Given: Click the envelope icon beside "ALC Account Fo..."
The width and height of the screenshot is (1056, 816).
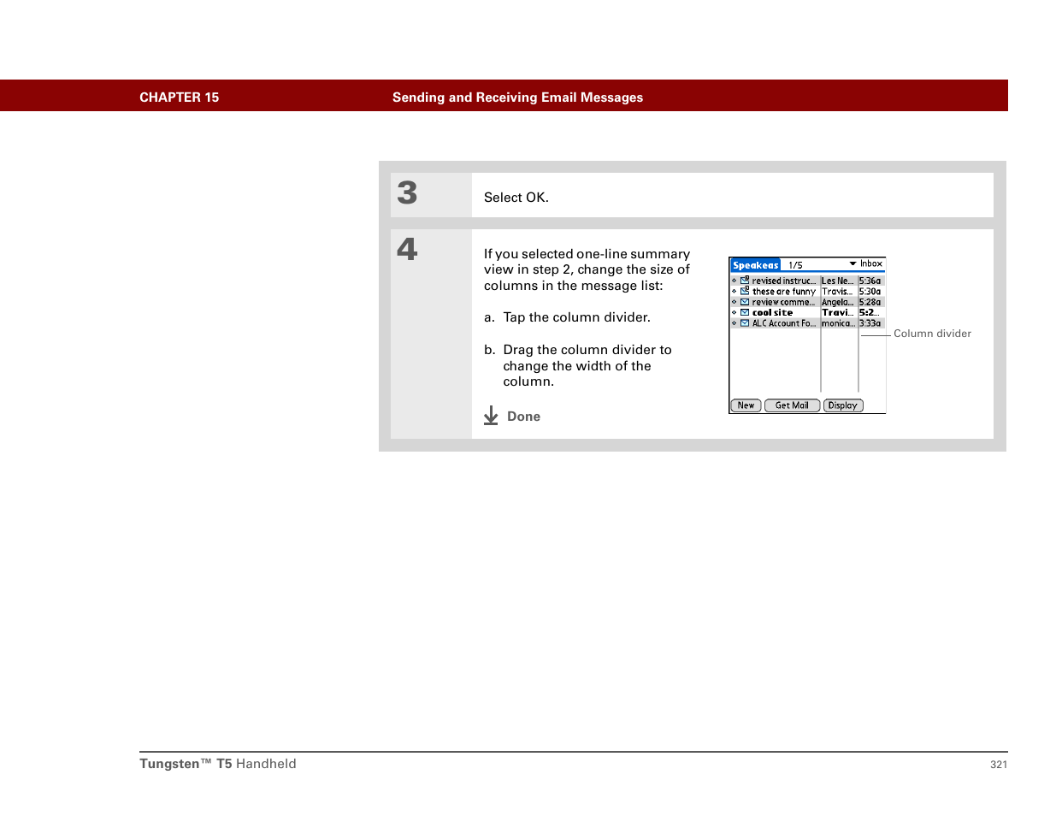Looking at the screenshot, I should point(745,323).
